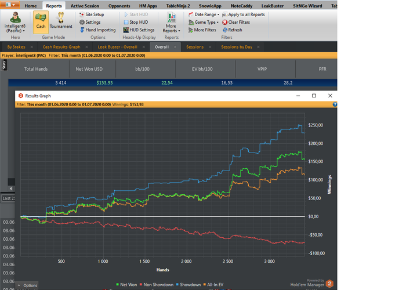Click the Results Graph help icon

click(335, 104)
